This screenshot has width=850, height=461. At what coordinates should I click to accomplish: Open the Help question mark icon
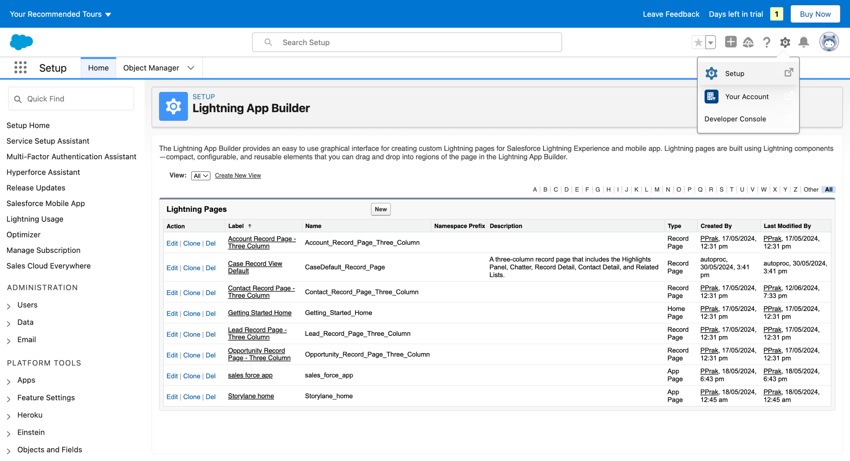767,42
